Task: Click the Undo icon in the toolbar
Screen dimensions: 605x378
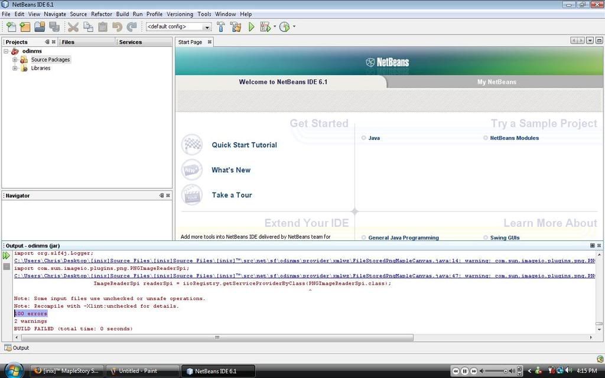Action: point(116,26)
